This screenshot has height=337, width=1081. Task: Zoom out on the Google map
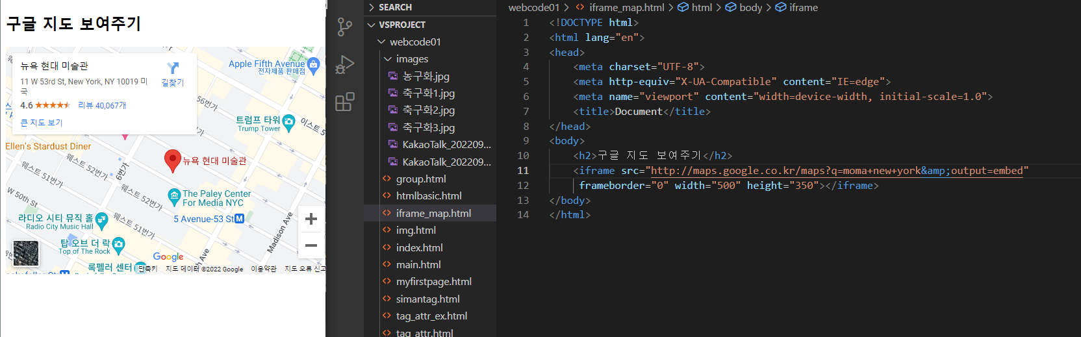[311, 245]
